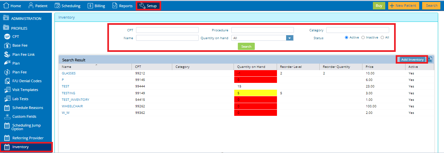Sort by the Category column header
This screenshot has width=444, height=153.
203,67
